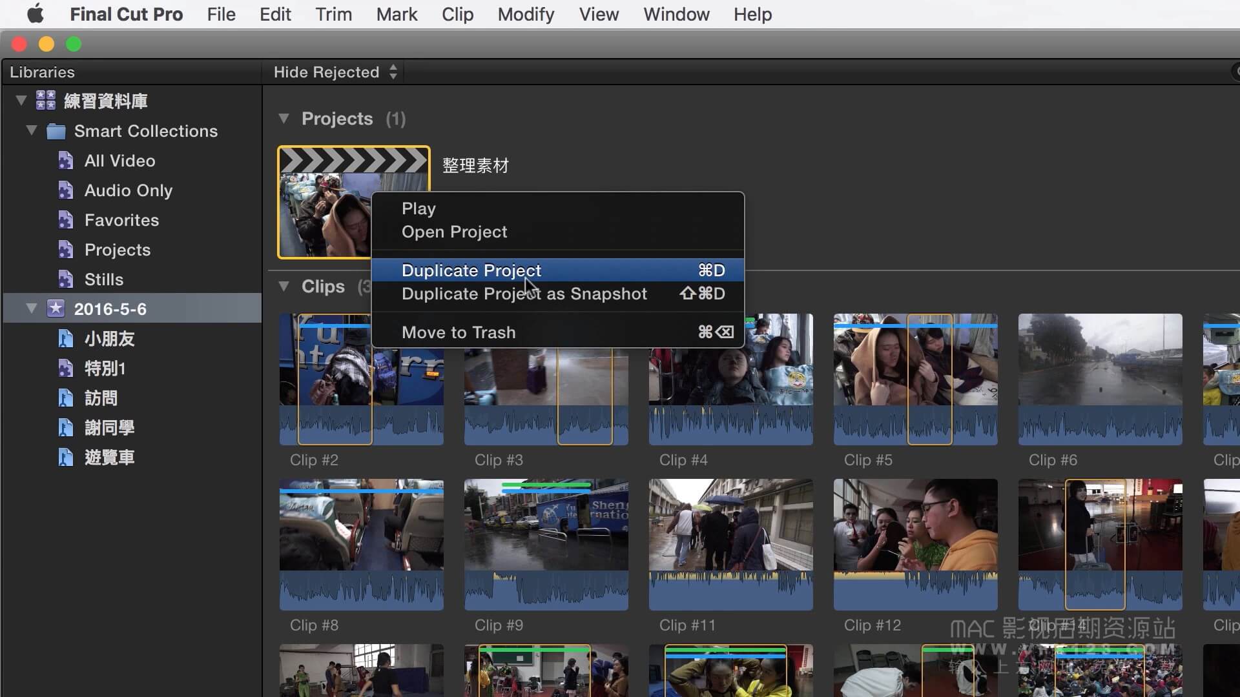Screen dimensions: 1240x697
Task: Collapse the Projects section triangle
Action: (x=284, y=119)
